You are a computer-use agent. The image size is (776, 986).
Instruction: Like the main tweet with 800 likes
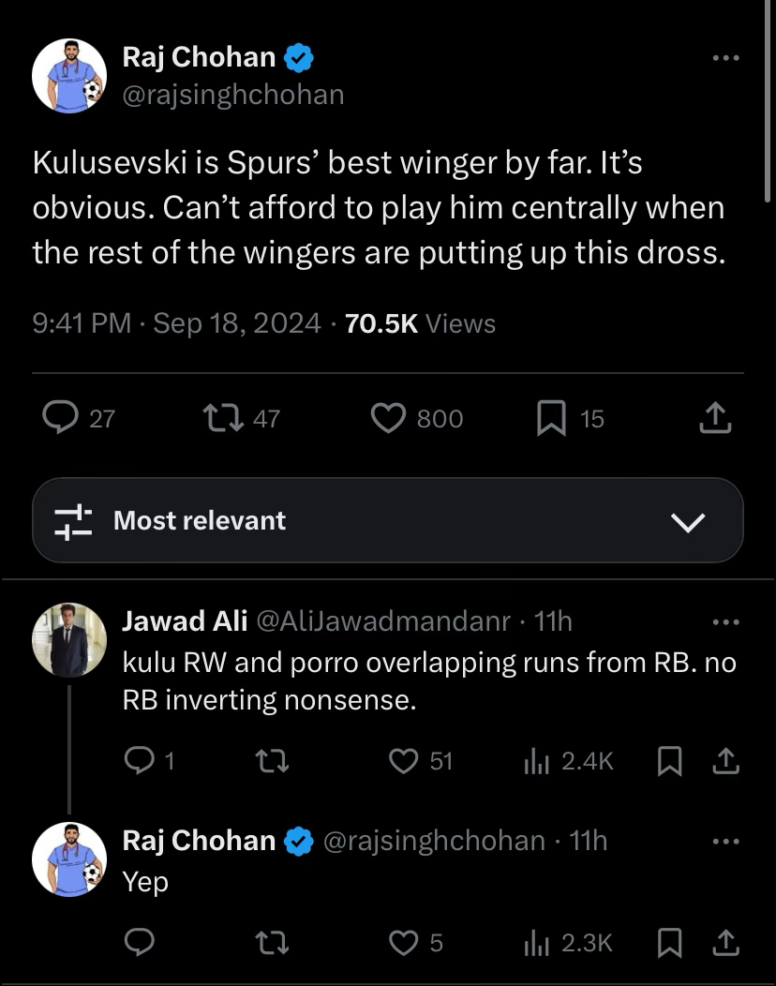click(389, 418)
